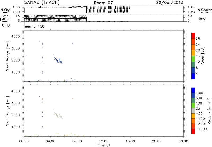Click the red top segment of power colorbar
Viewport: 212px width, 147px height.
click(x=193, y=36)
